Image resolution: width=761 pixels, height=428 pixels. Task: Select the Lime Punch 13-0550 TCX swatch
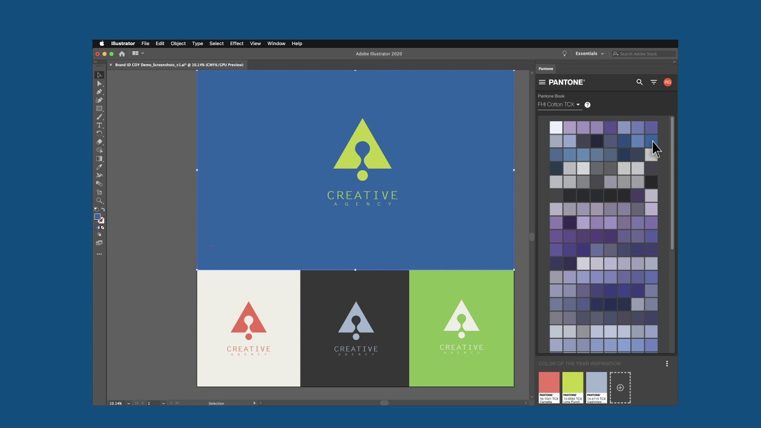(573, 388)
